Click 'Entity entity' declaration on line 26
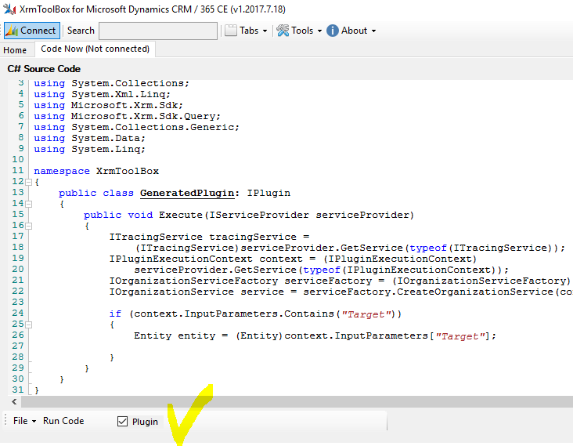This screenshot has height=446, width=573. [x=315, y=336]
